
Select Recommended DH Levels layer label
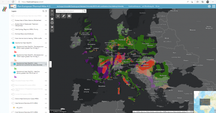[x=25, y=85]
